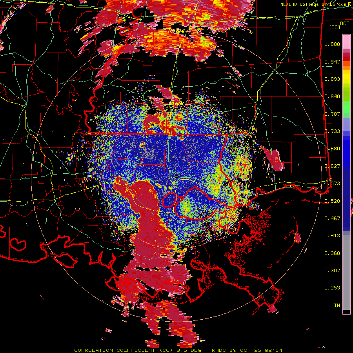Screen dimensions: 353x353
Task: Click the DCC product label above the scale
Action: pos(344,24)
